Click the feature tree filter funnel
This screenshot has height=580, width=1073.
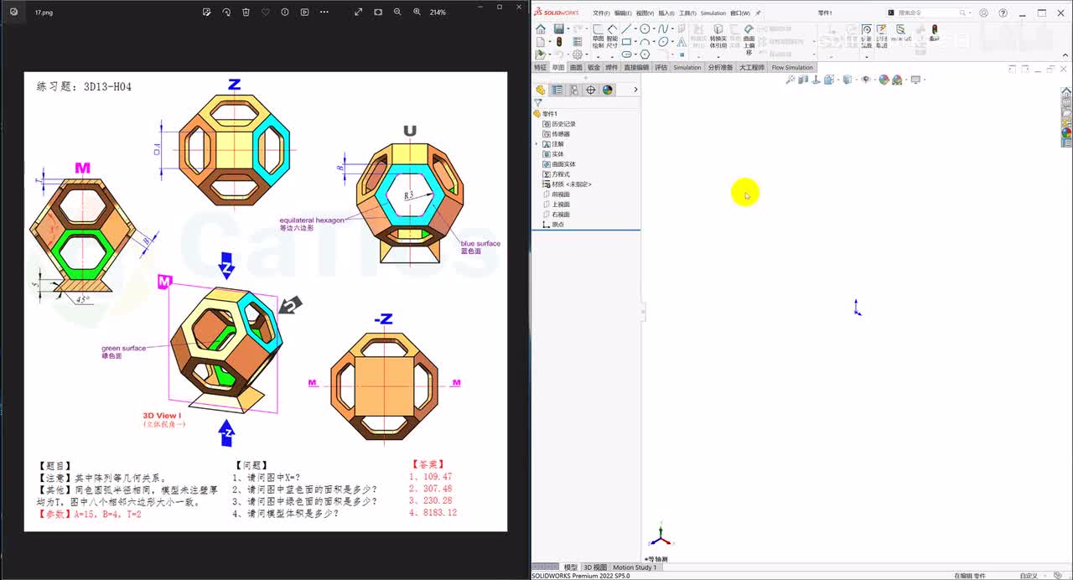coord(538,103)
